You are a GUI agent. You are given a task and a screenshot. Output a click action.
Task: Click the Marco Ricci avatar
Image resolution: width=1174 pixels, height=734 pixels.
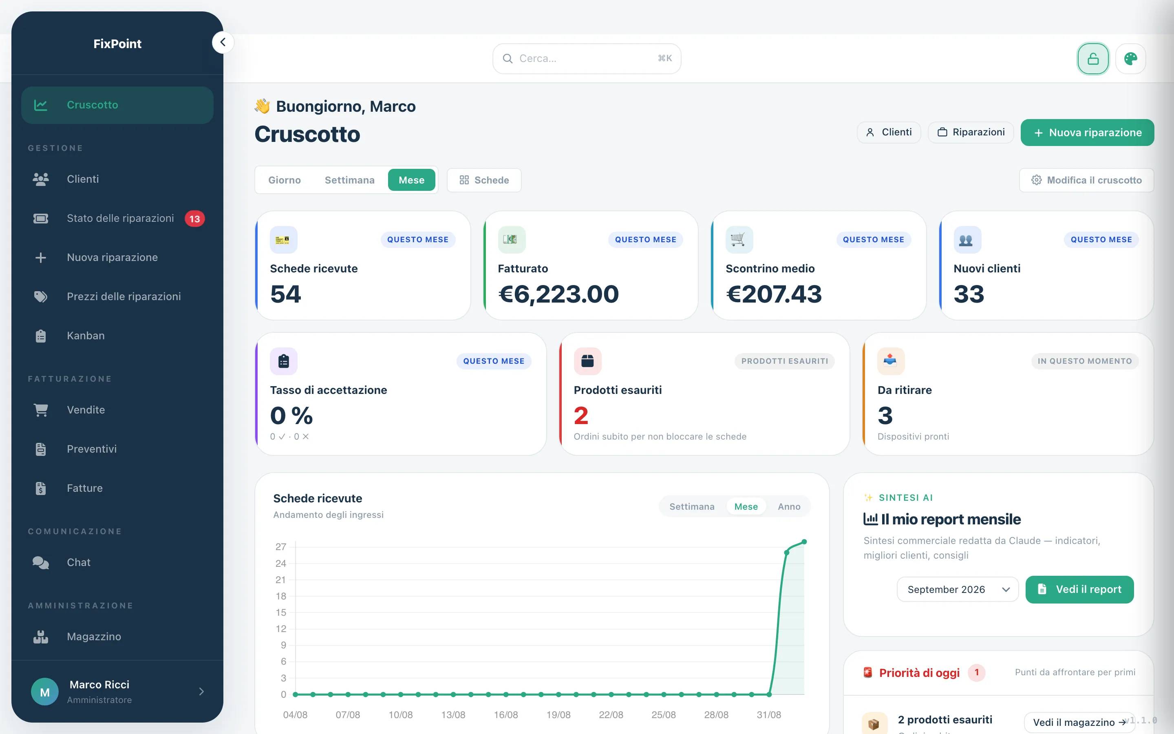44,692
